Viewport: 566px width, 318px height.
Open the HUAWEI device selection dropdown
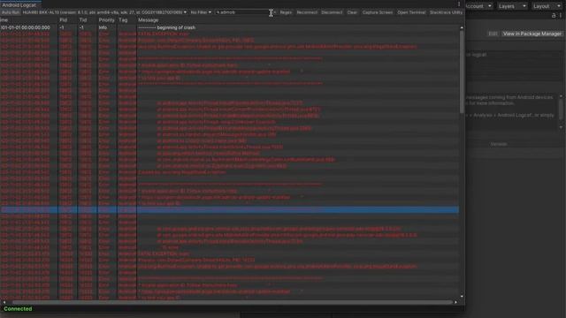coord(104,12)
